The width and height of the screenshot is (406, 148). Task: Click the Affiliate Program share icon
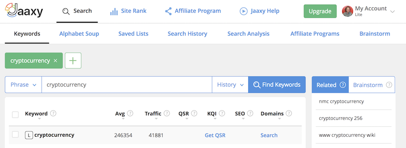point(168,11)
